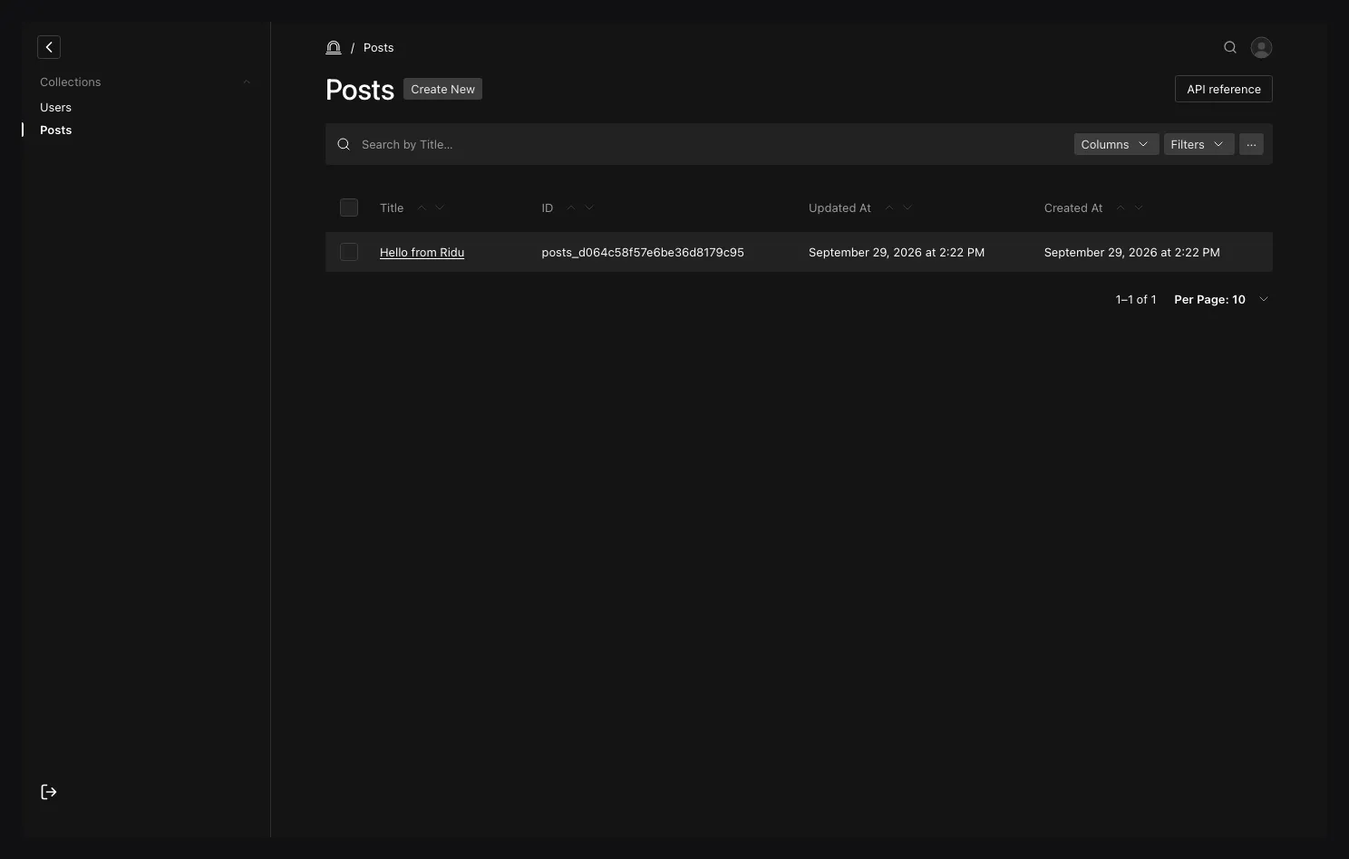Viewport: 1349px width, 859px height.
Task: Sort Created At column ascending
Action: (x=1121, y=208)
